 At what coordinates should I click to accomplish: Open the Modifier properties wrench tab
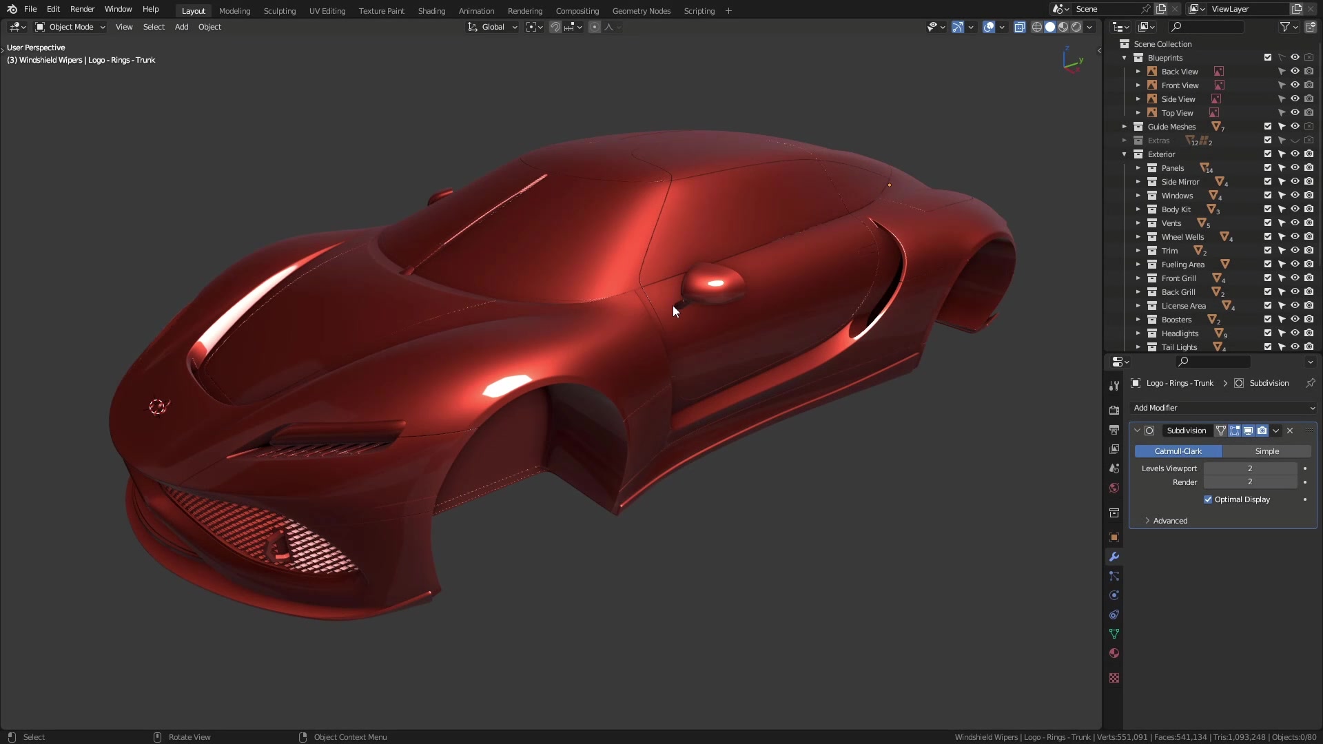tap(1114, 557)
